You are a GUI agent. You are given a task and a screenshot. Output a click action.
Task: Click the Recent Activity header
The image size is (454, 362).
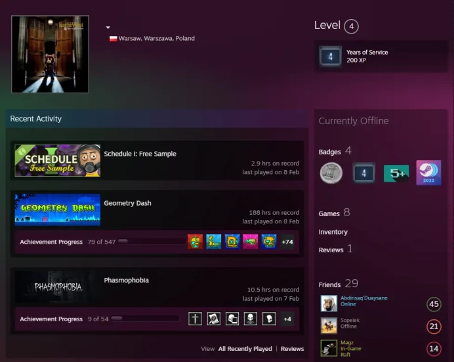click(35, 119)
